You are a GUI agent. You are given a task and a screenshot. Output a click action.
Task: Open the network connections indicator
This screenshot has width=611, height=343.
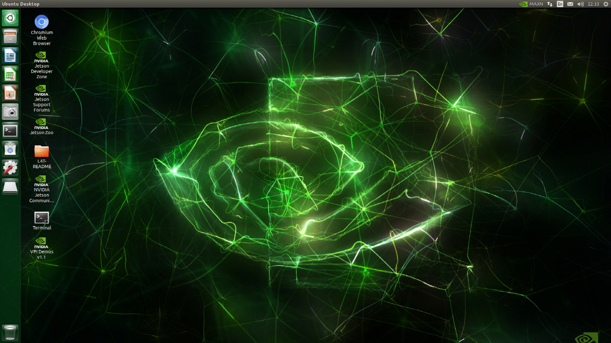coord(550,4)
